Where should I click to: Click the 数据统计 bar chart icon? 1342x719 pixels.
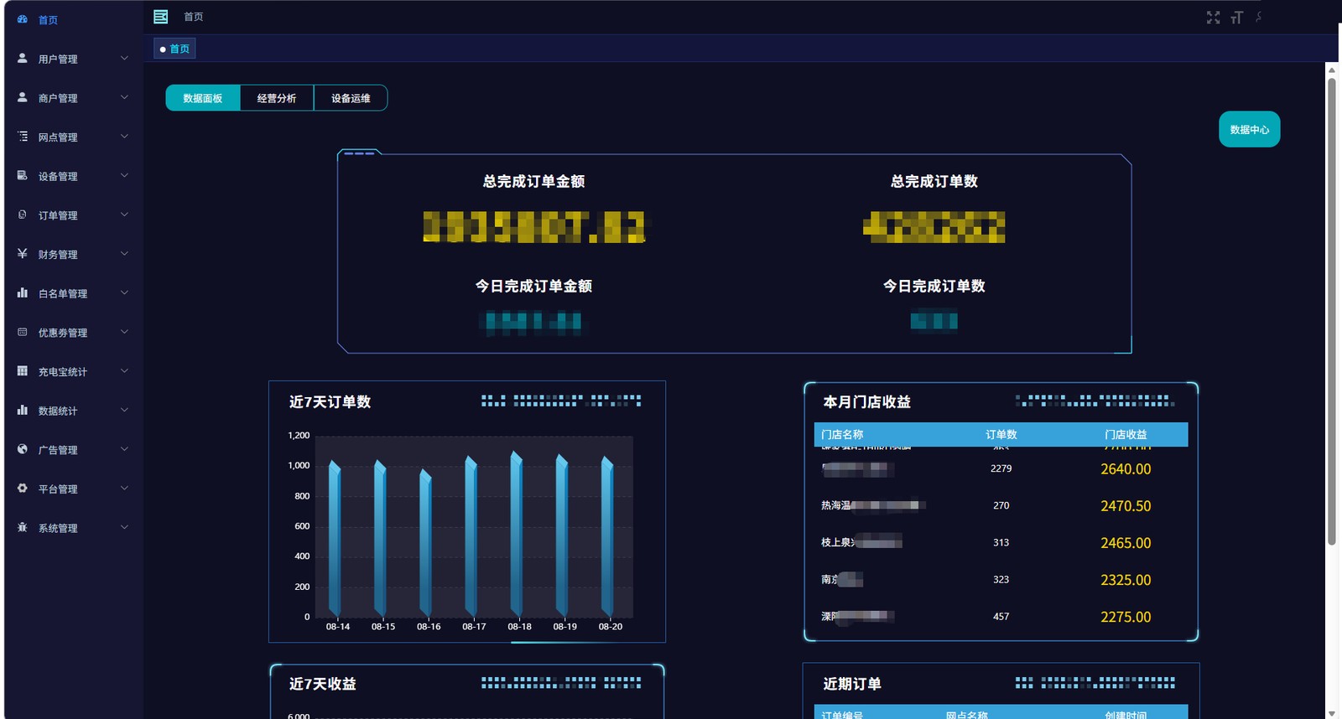click(23, 411)
